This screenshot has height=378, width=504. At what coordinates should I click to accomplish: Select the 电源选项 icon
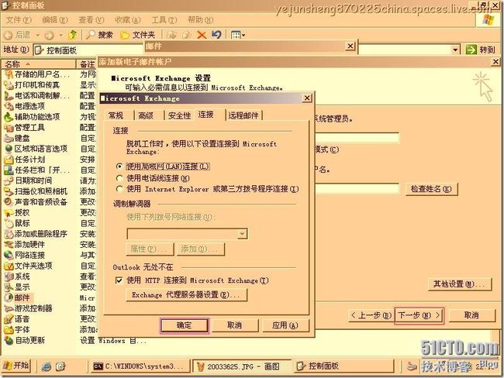pyautogui.click(x=9, y=106)
